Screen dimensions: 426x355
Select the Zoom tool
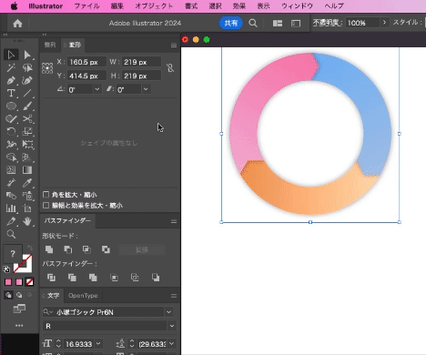tap(11, 234)
